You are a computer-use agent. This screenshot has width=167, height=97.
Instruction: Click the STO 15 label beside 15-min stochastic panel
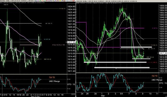[x=71, y=85]
